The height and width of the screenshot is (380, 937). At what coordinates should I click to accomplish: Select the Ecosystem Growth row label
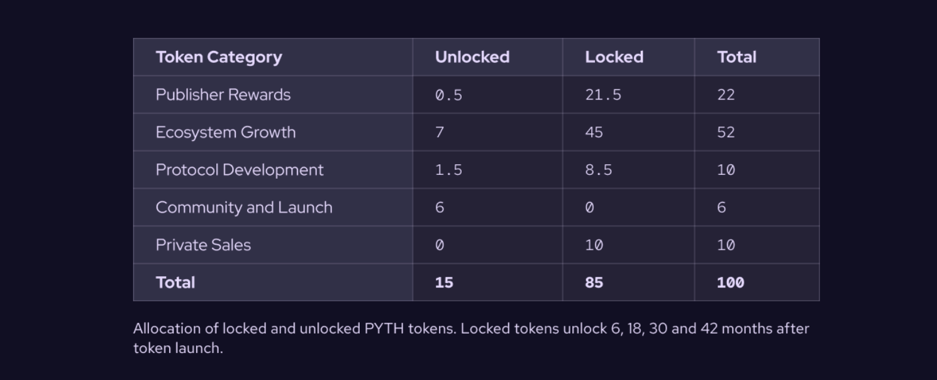[x=226, y=133]
